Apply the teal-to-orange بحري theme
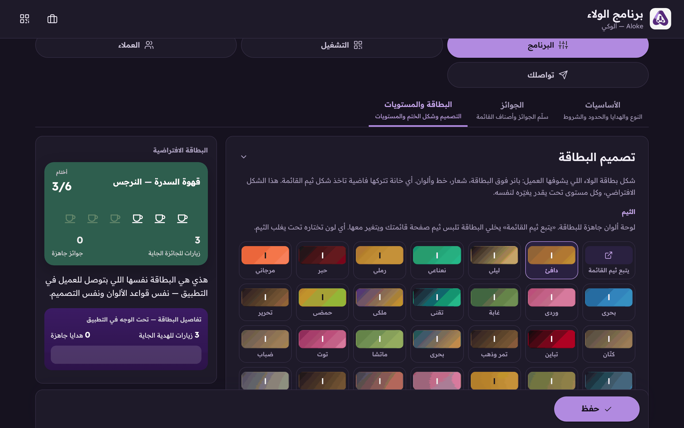This screenshot has height=428, width=684. point(437,344)
